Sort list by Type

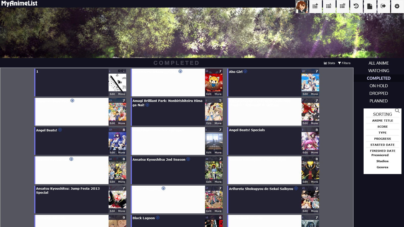point(383,133)
